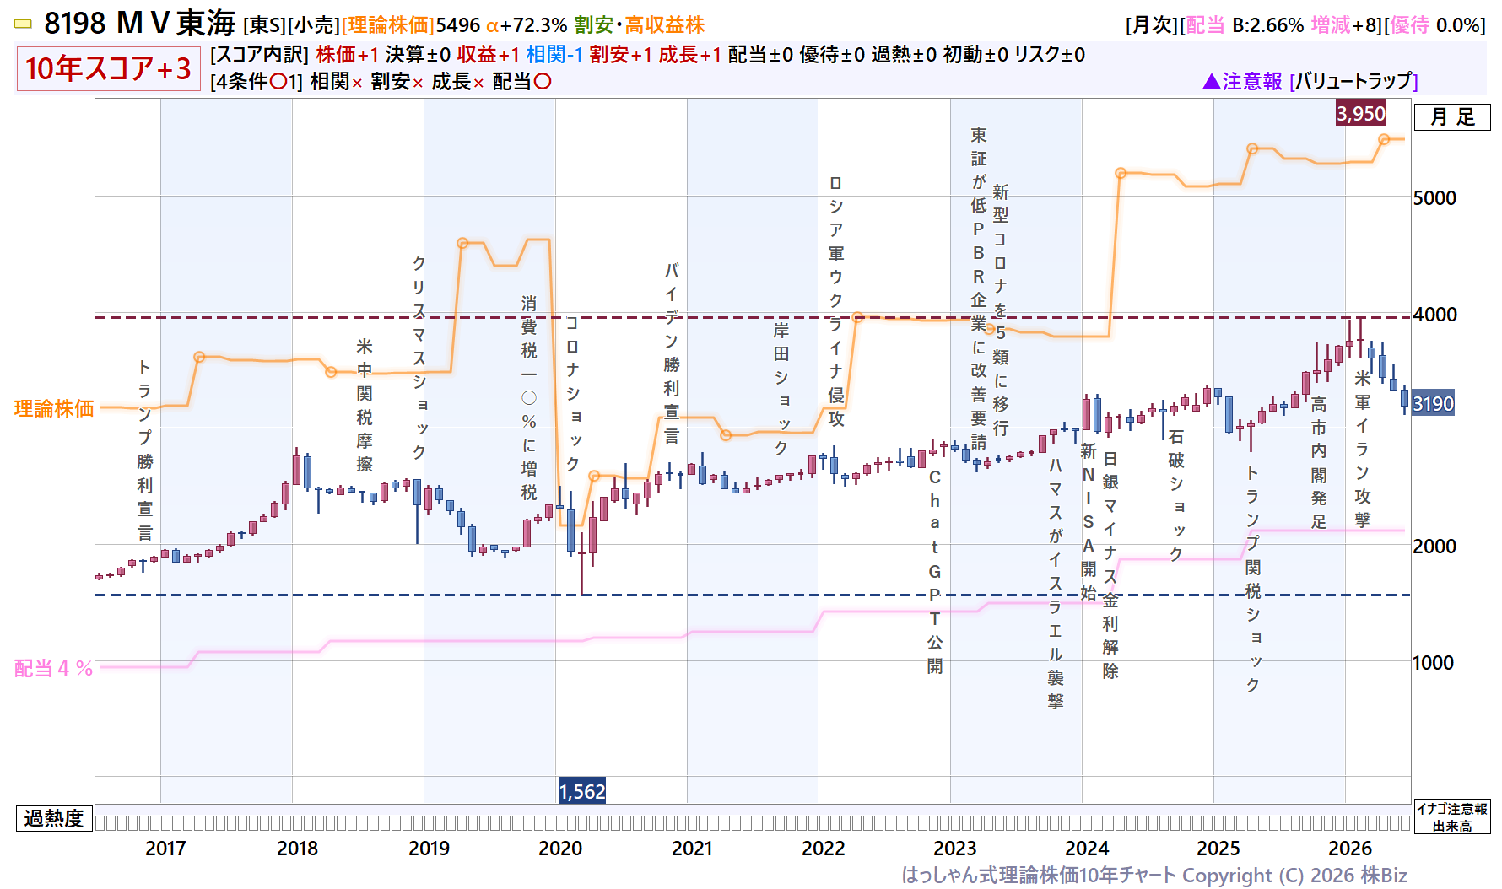Click the copyright text 株Biz
Image resolution: width=1502 pixels, height=889 pixels.
pyautogui.click(x=1384, y=876)
